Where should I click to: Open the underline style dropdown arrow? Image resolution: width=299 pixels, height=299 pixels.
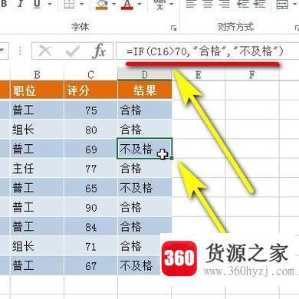[50, 5]
